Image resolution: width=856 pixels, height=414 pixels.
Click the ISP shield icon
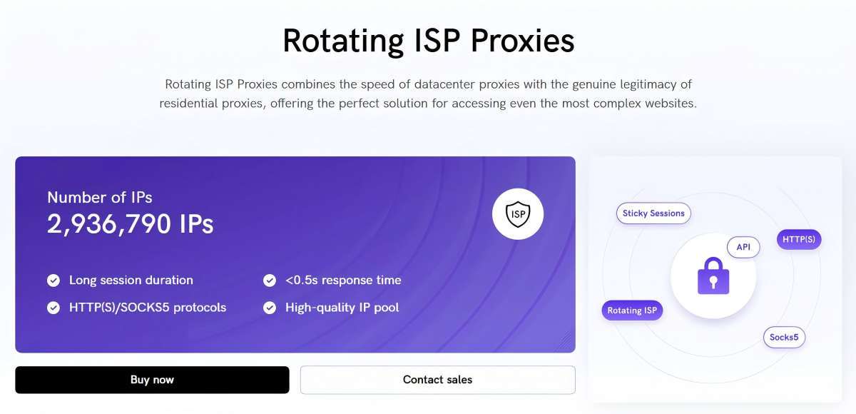[518, 213]
